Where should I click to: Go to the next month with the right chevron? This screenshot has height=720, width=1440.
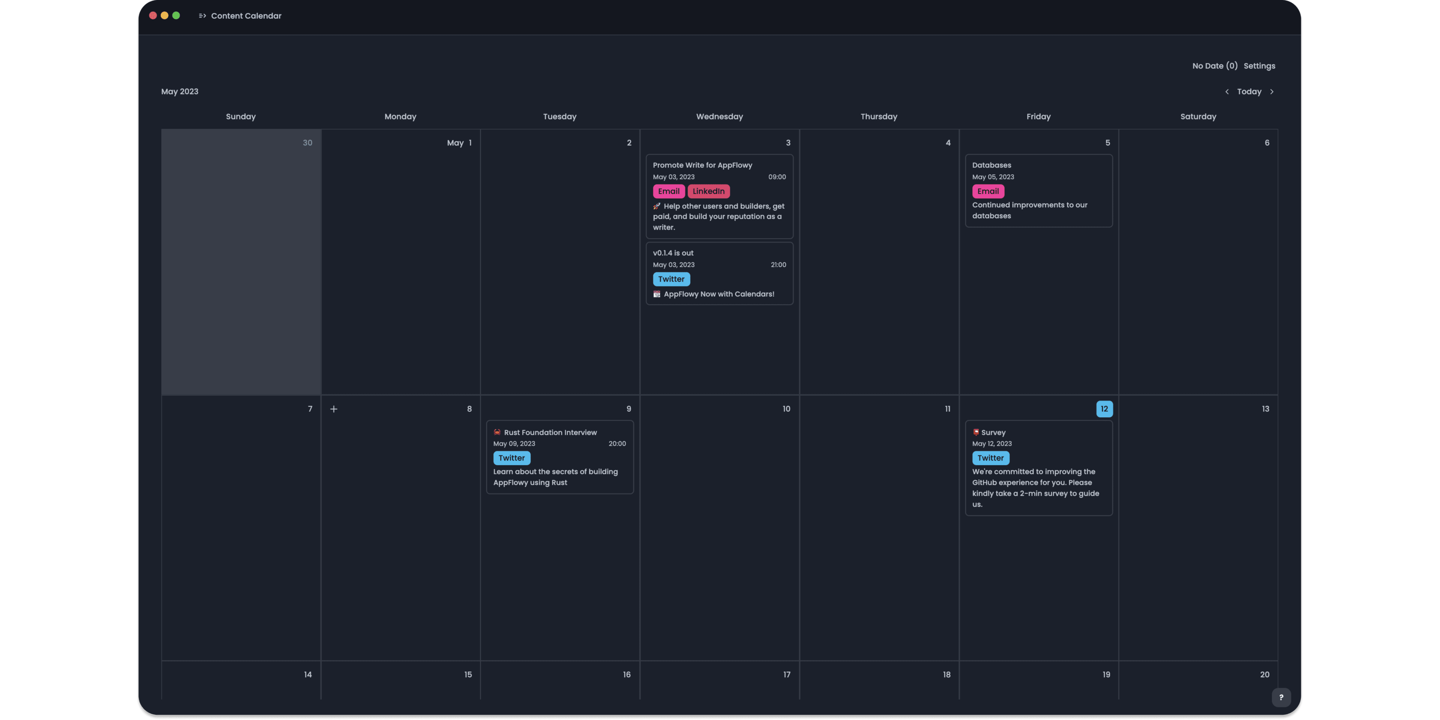click(x=1272, y=91)
